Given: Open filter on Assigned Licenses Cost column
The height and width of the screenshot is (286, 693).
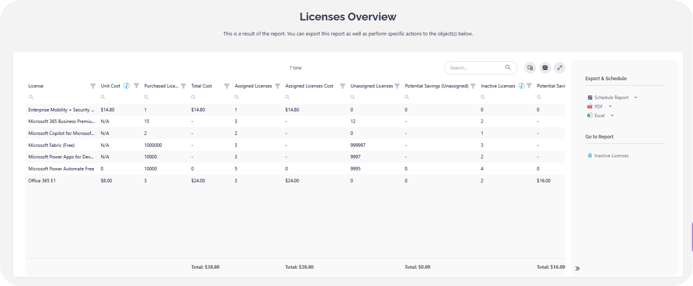Looking at the screenshot, I should 342,86.
